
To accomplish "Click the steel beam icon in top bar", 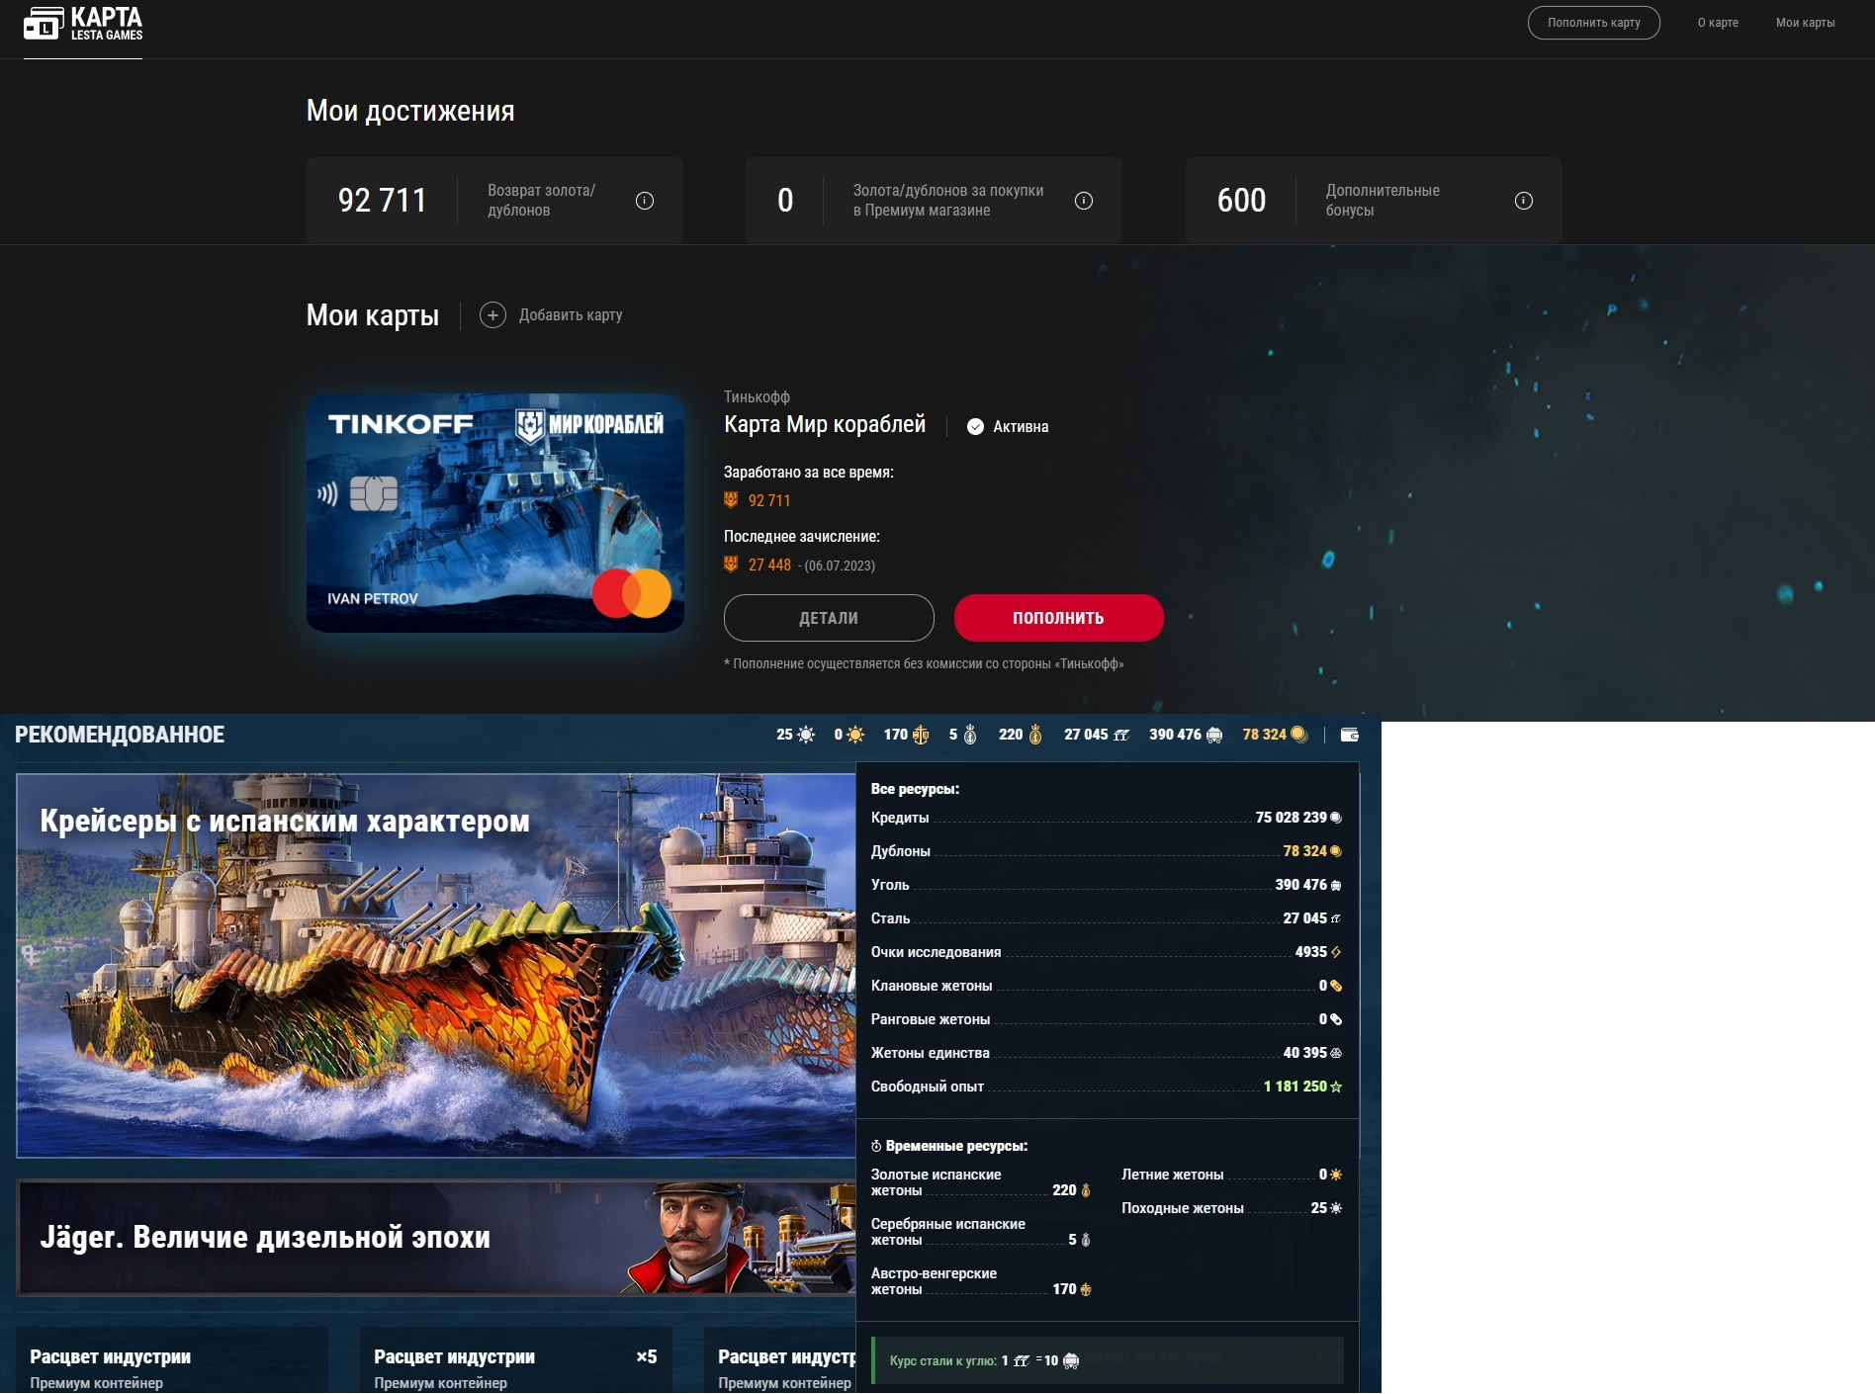I will (1121, 735).
